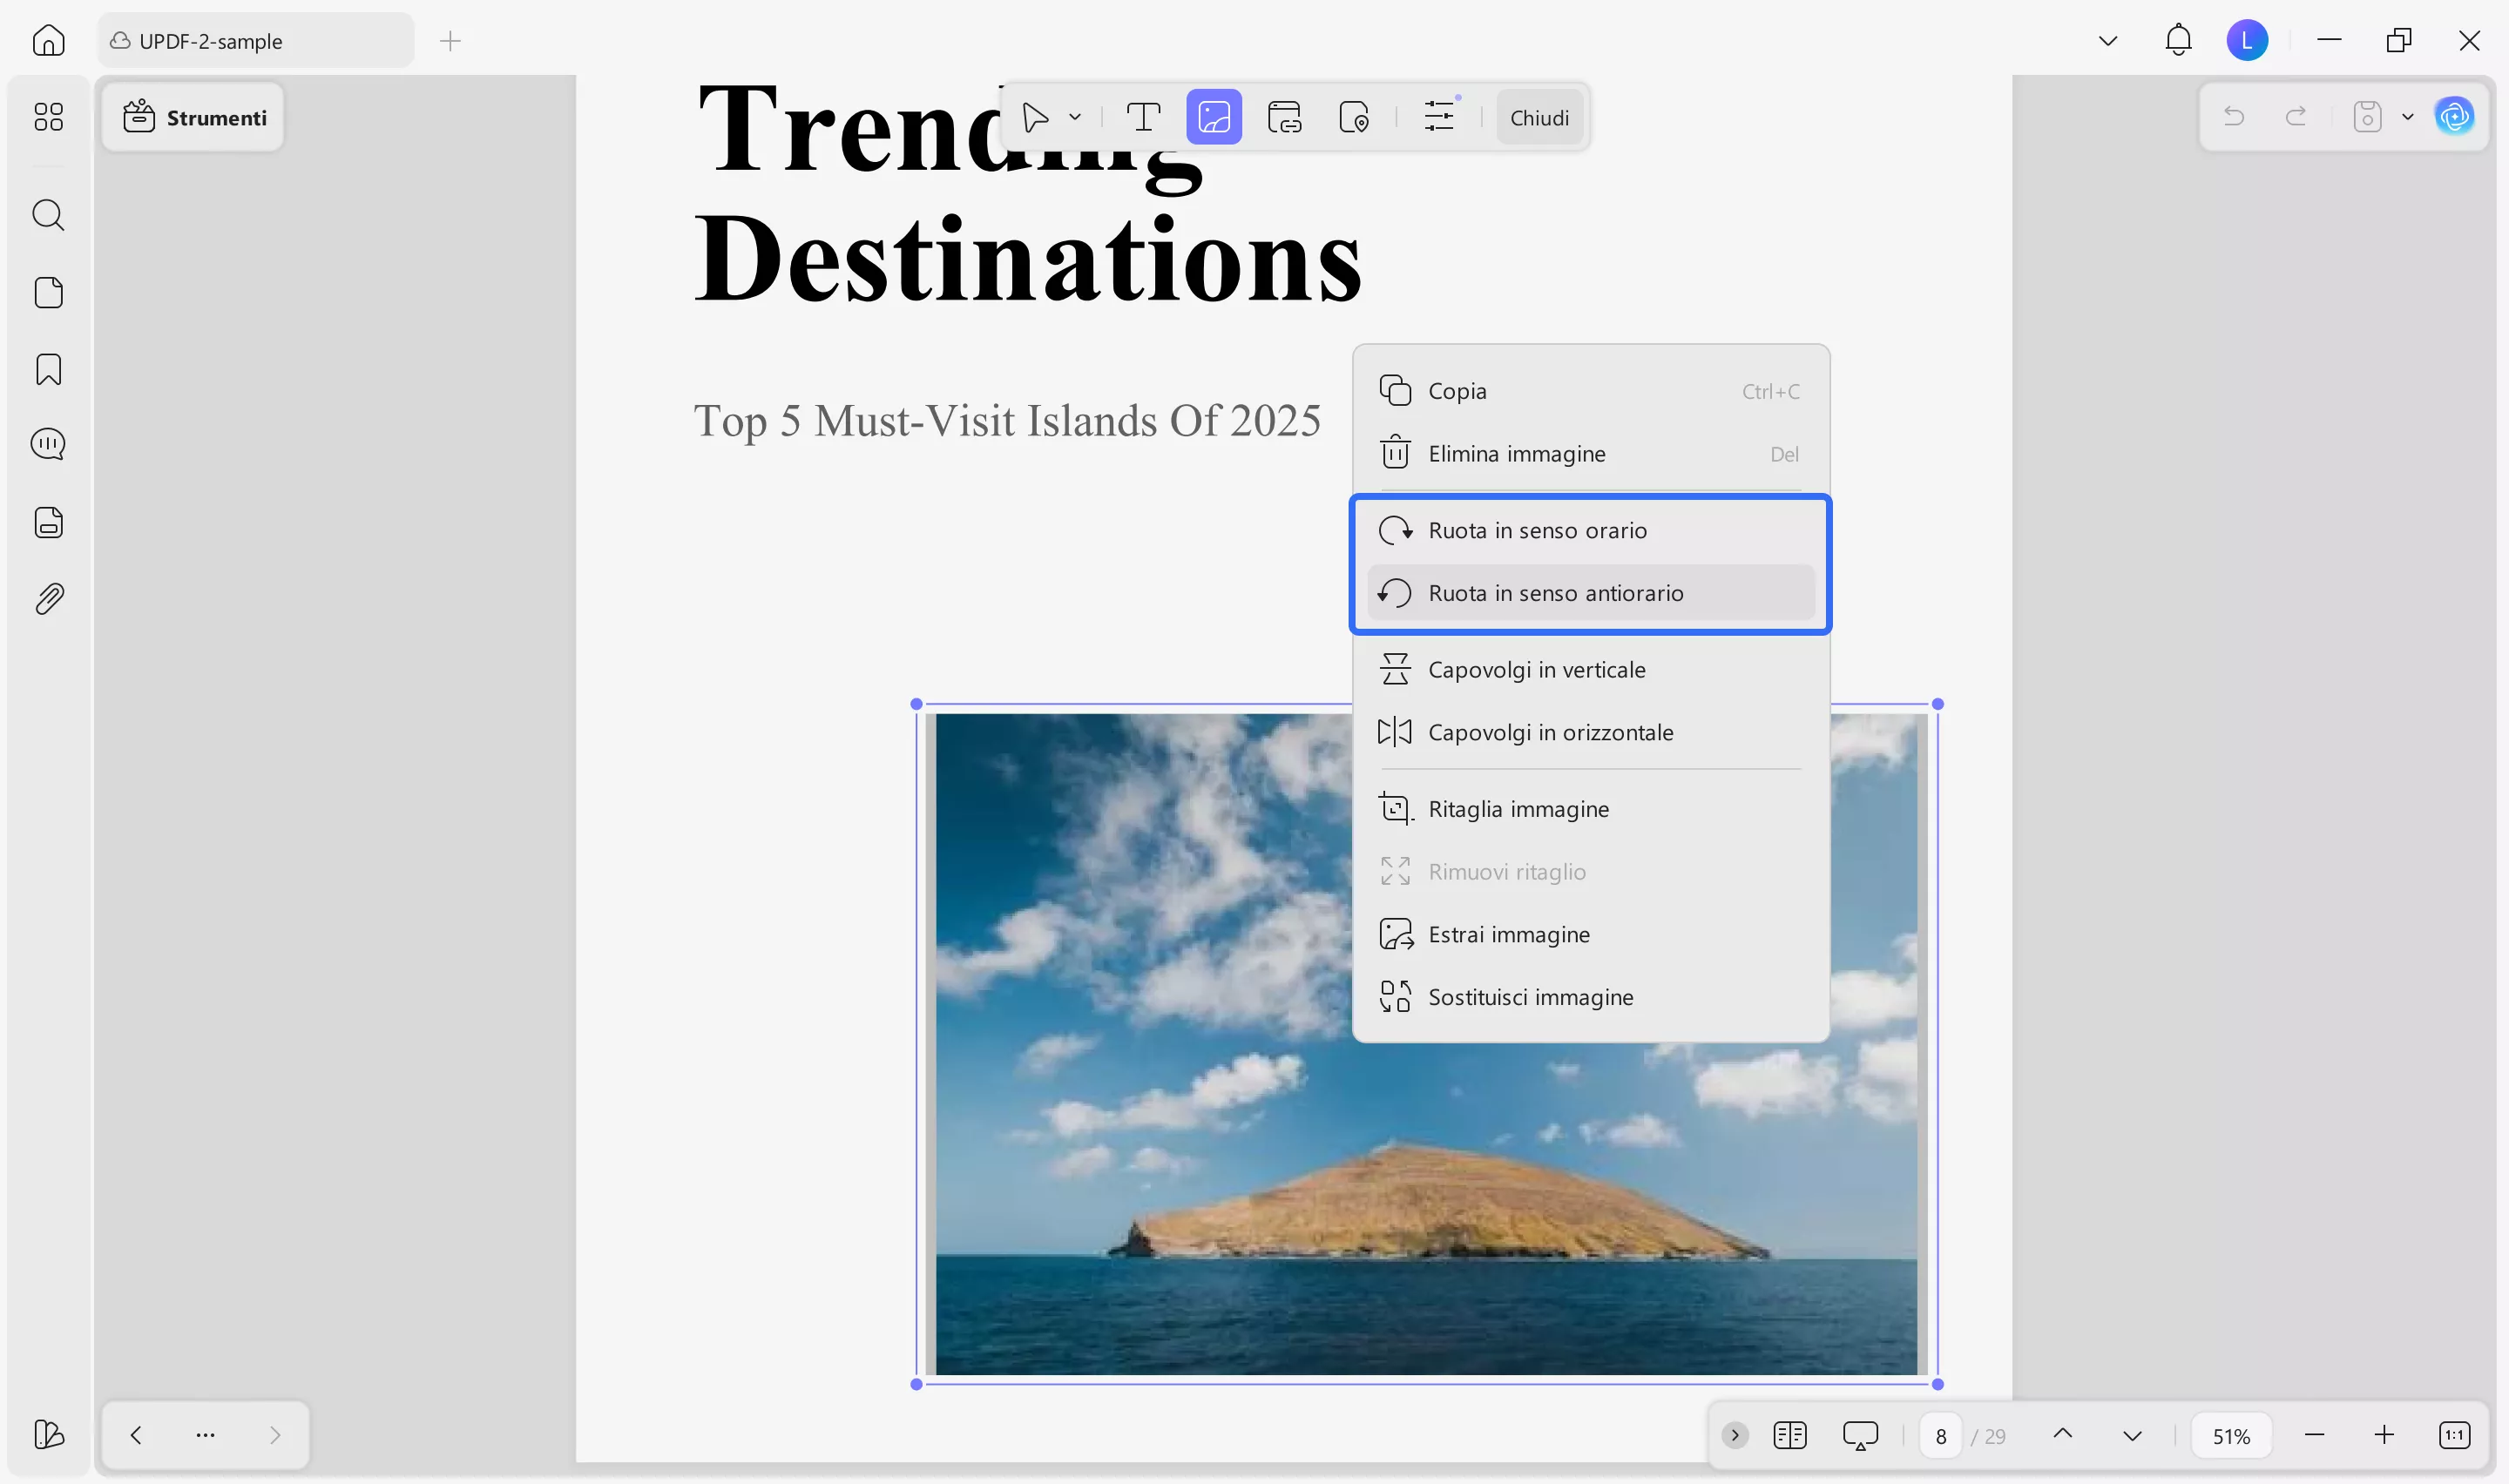Choose Ruota in senso orario
The width and height of the screenshot is (2509, 1484).
coord(1537,530)
